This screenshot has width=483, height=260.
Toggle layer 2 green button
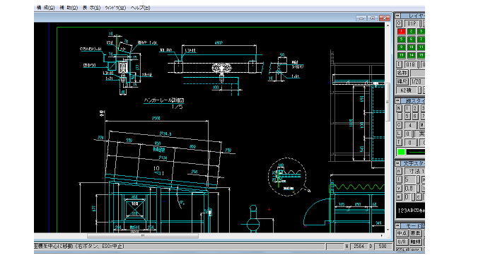pos(412,31)
